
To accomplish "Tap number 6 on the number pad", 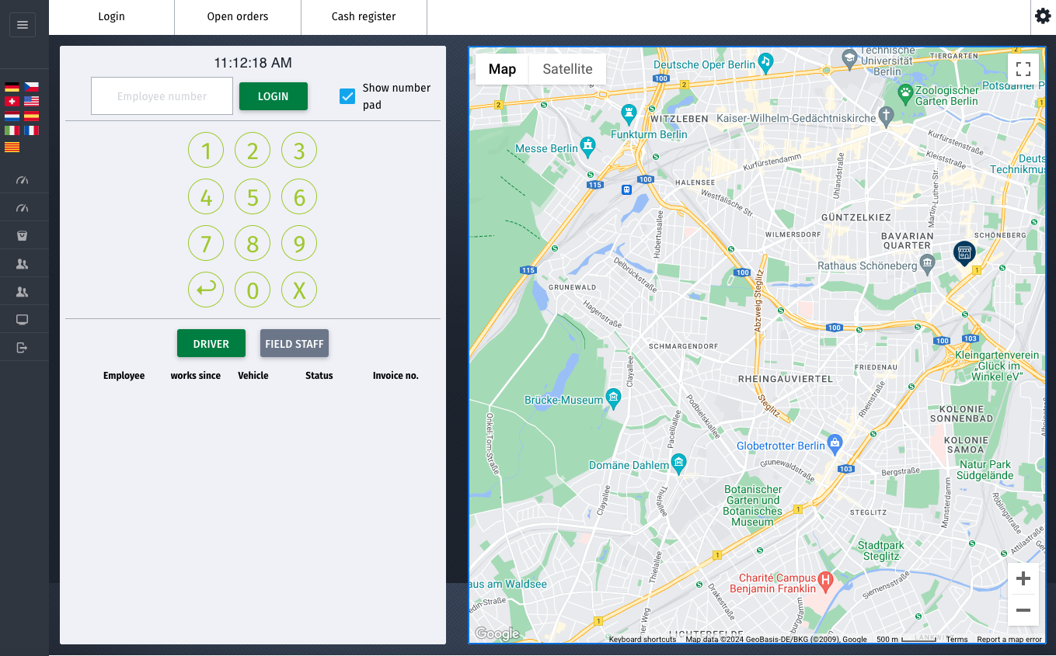I will (299, 197).
